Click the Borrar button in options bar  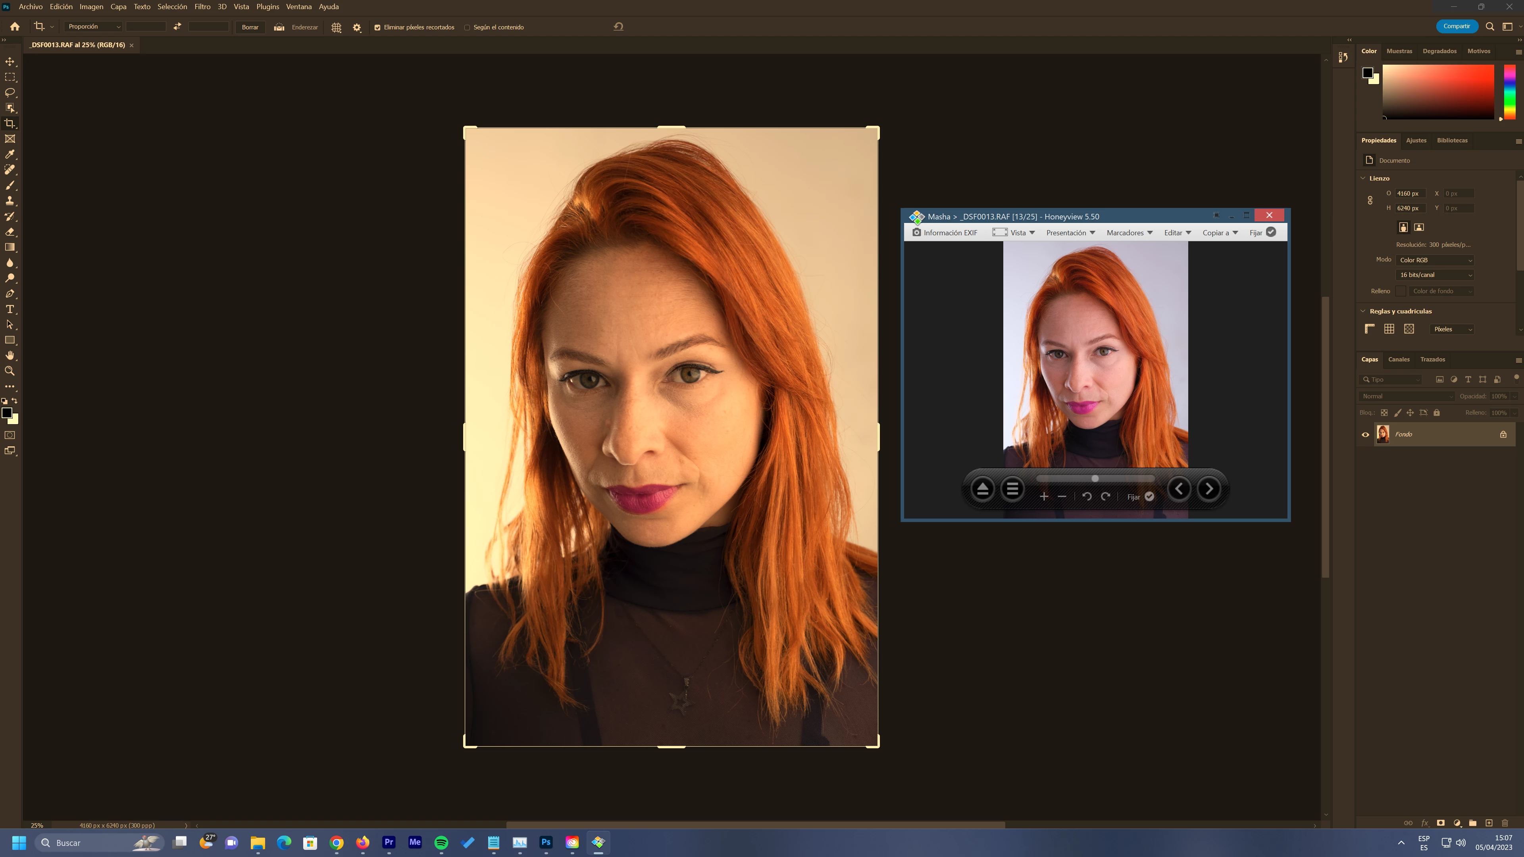[x=250, y=27]
